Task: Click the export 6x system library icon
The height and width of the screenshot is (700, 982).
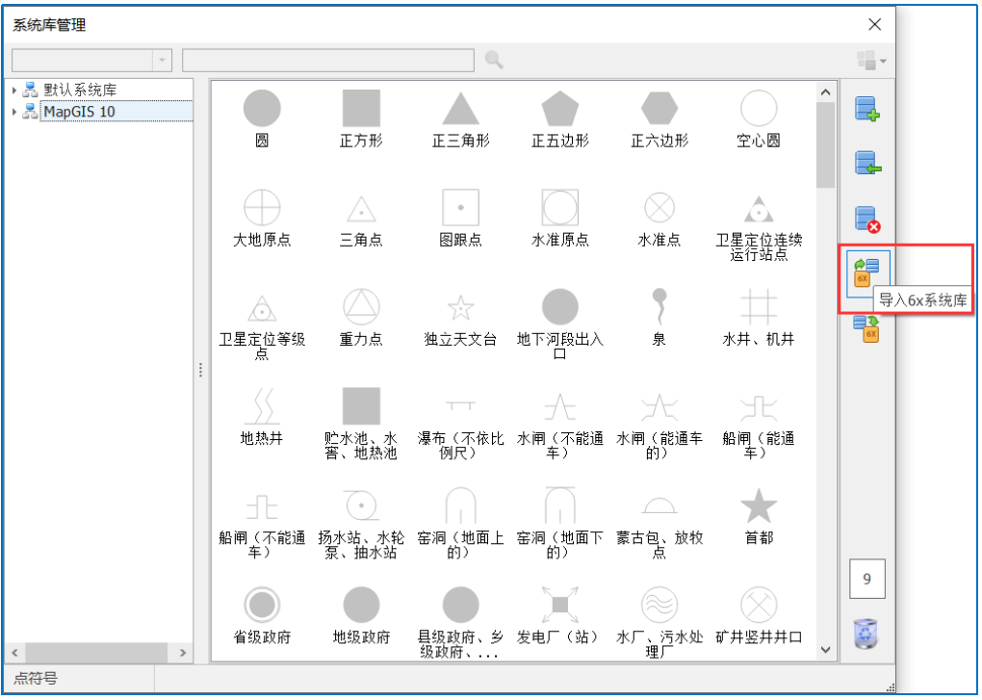Action: 866,328
